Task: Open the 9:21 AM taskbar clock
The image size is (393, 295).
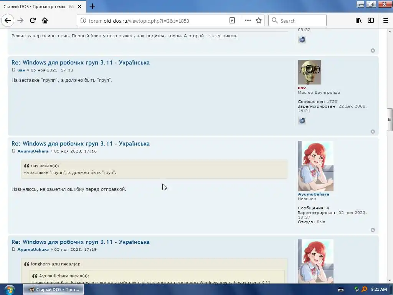Action: 379,289
